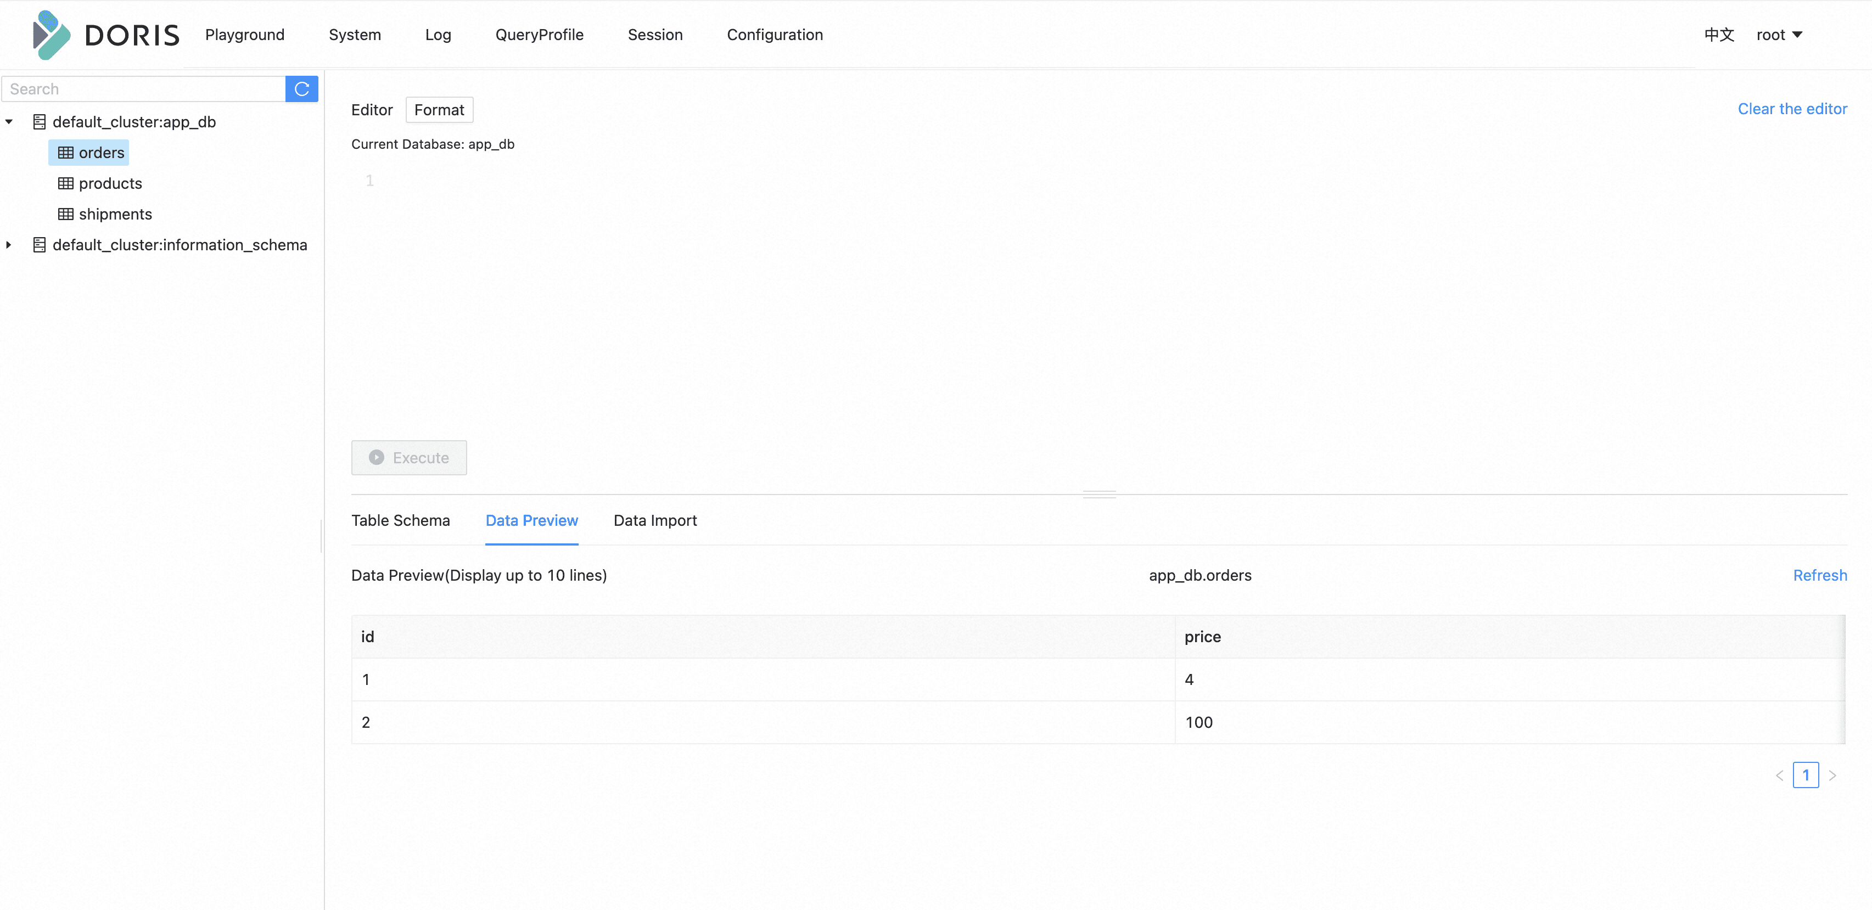Click the Format button

[x=439, y=110]
